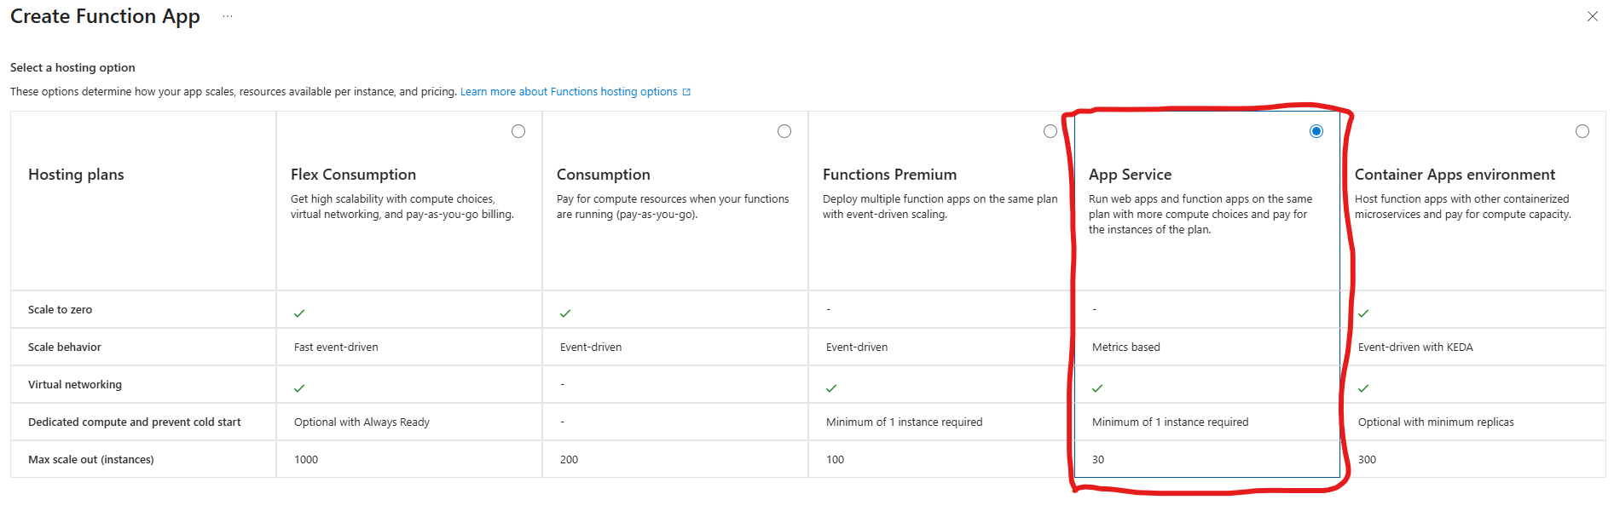
Task: Click the Container Apps environment heading
Action: click(x=1455, y=175)
